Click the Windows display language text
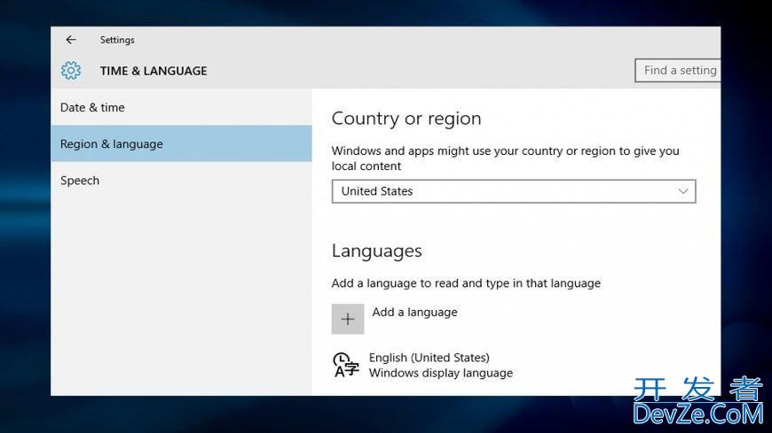Screen dimensions: 772x433 441,373
